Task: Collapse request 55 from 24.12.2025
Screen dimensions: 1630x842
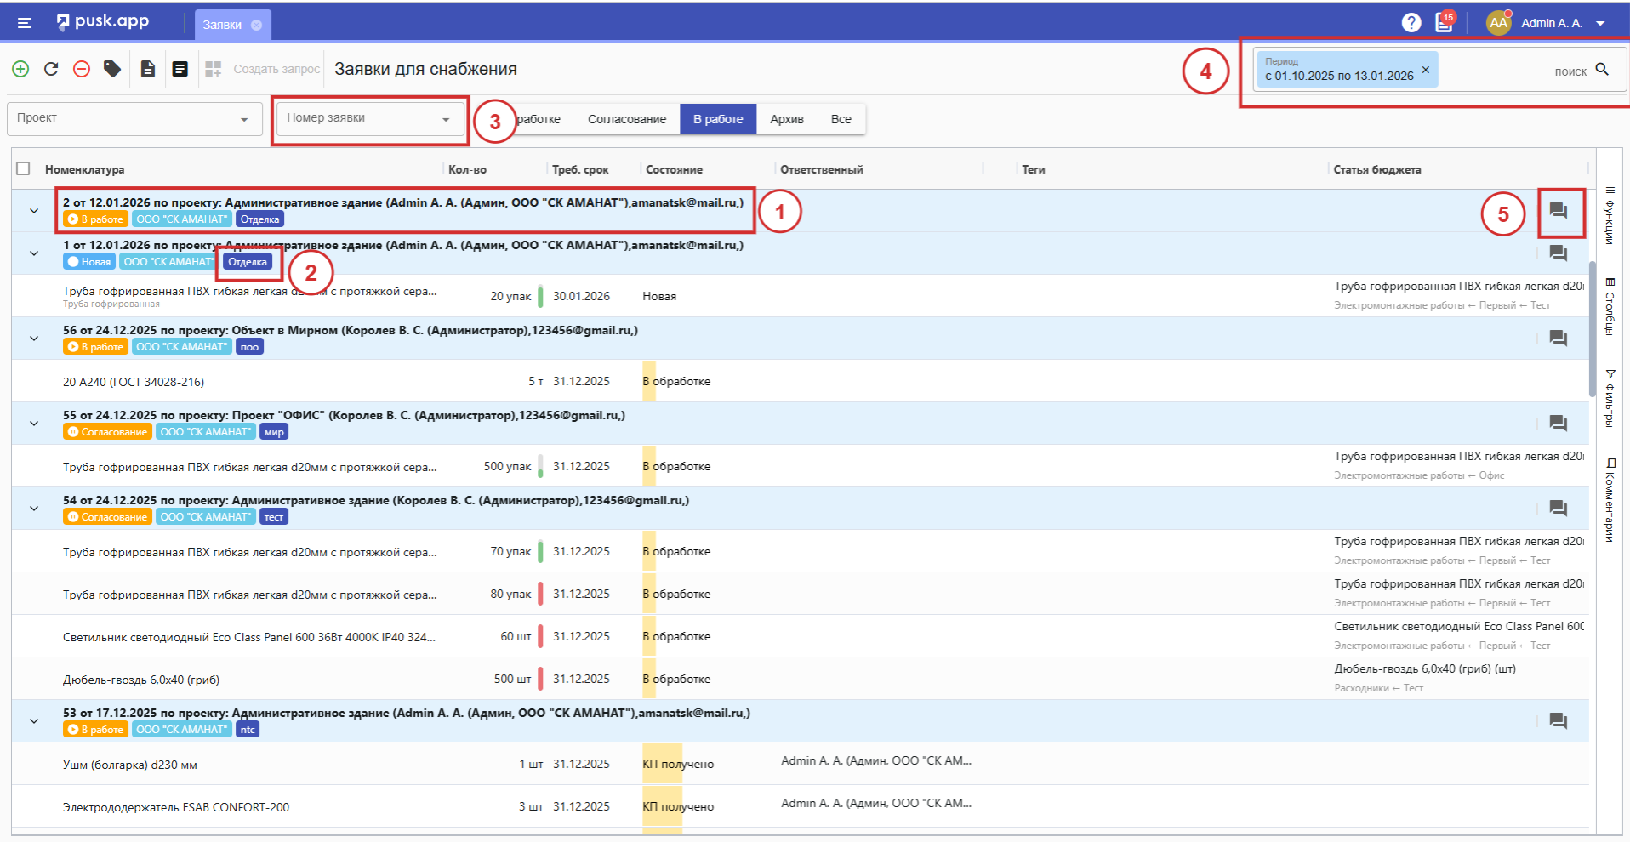Action: point(34,424)
